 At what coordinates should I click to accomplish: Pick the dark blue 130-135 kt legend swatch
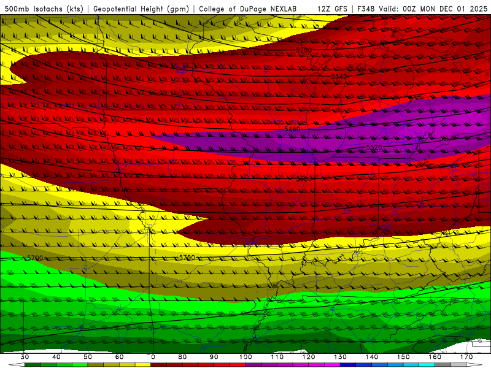pos(348,365)
